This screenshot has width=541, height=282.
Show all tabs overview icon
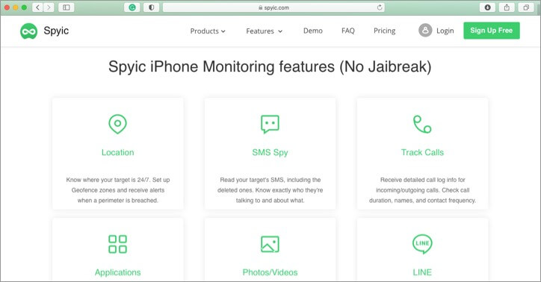click(x=526, y=7)
